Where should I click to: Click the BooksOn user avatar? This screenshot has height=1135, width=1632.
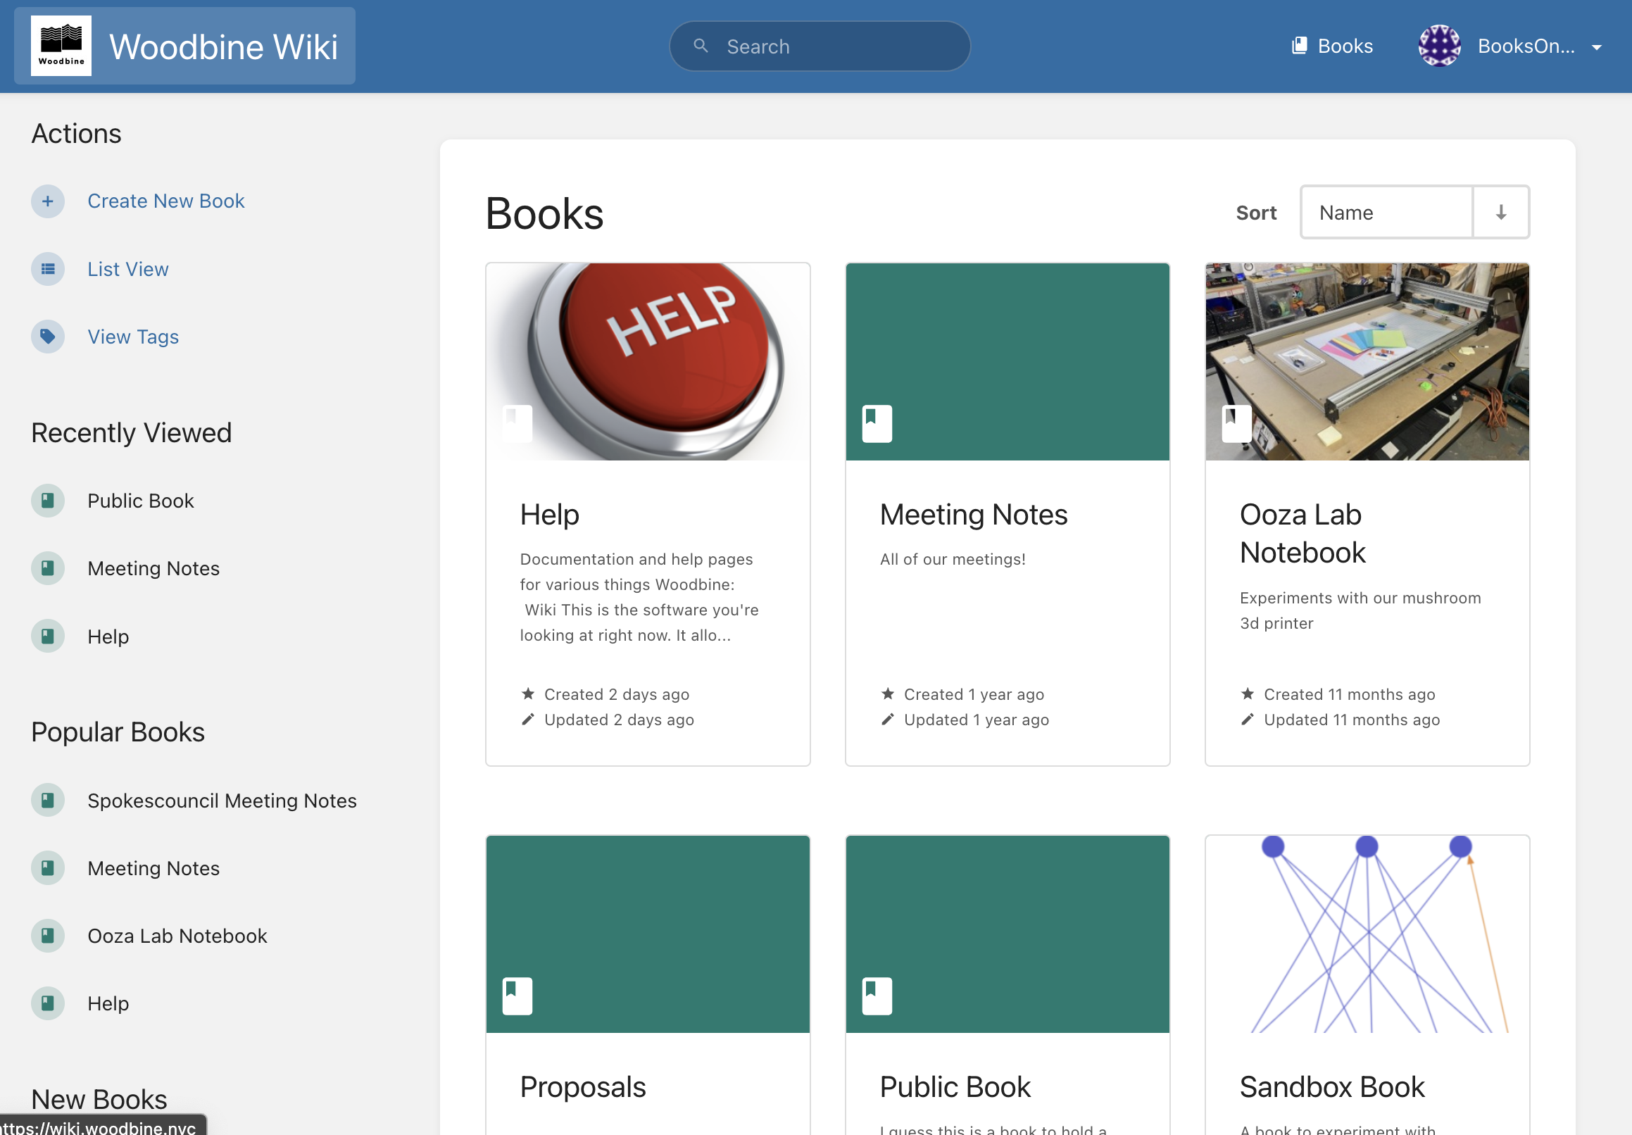[x=1439, y=46]
